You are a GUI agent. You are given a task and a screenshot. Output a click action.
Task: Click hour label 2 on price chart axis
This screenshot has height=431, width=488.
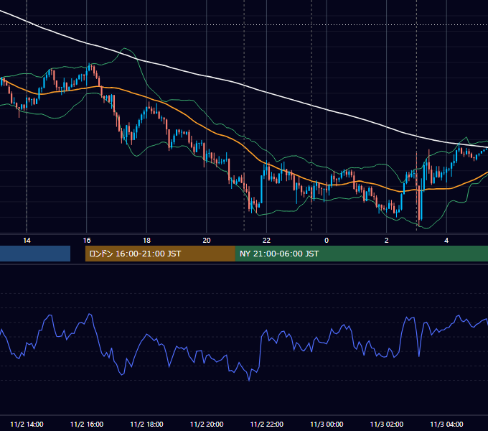tap(387, 241)
